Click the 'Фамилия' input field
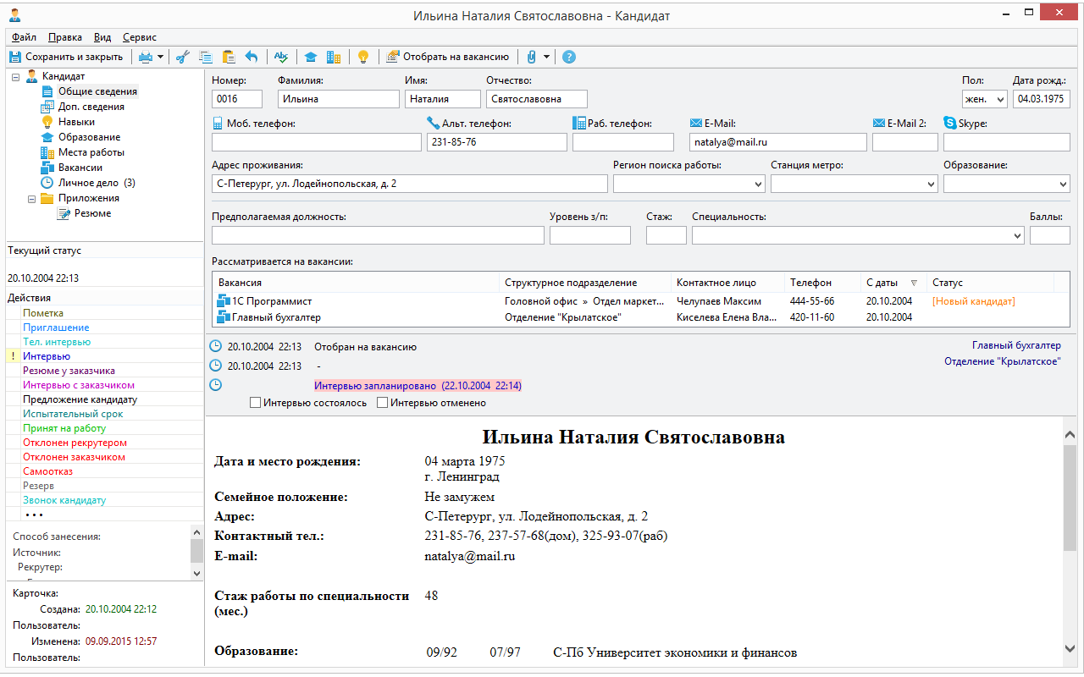This screenshot has width=1084, height=677. (338, 99)
